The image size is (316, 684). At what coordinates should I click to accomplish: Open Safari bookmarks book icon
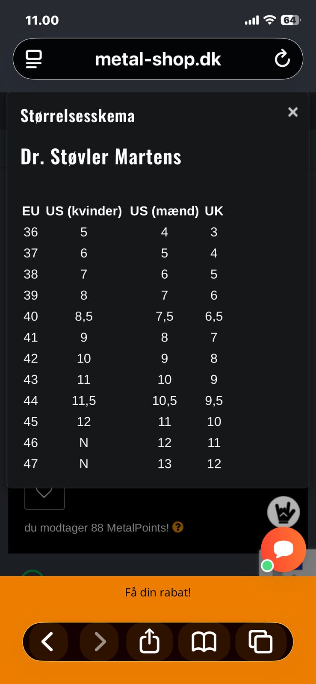tap(204, 642)
